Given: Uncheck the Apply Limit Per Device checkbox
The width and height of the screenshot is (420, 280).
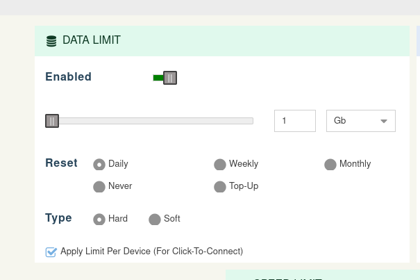Looking at the screenshot, I should point(51,252).
